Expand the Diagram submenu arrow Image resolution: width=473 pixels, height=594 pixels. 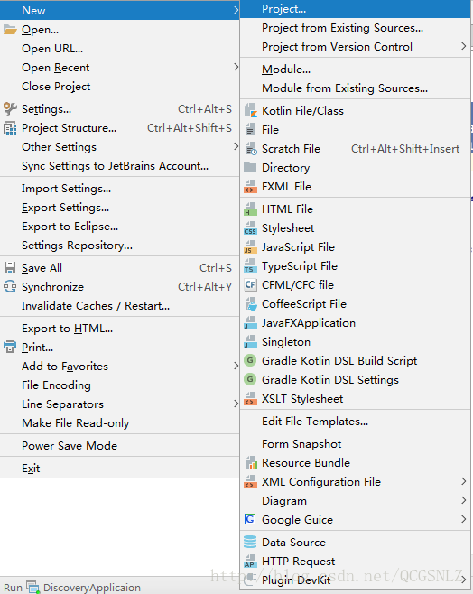click(x=464, y=500)
